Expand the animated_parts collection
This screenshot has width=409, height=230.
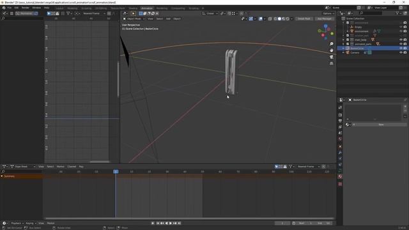343,44
